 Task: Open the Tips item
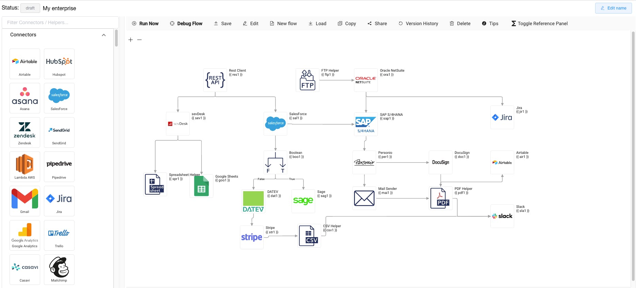pos(490,23)
